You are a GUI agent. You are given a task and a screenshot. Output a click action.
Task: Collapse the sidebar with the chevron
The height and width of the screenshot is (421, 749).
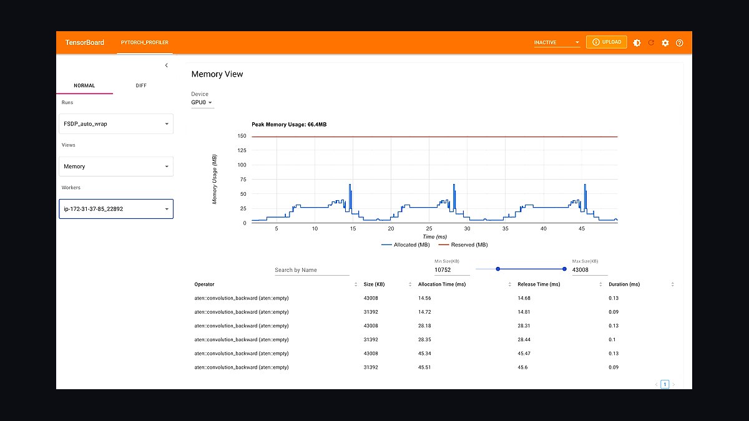point(166,65)
